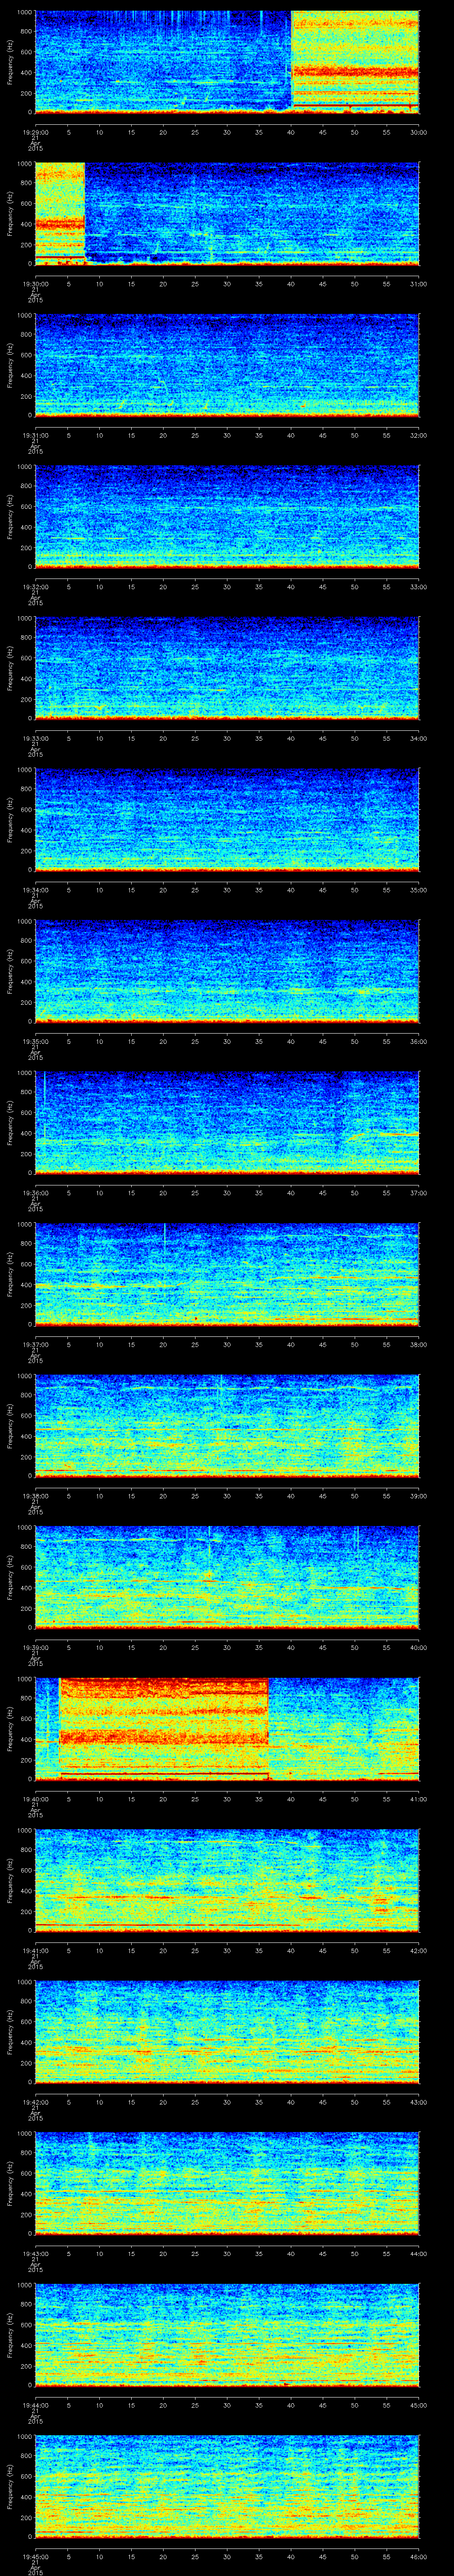
Task: Select the noise burst at the start of the 19:30:00 spectrogram
Action: pyautogui.click(x=60, y=212)
